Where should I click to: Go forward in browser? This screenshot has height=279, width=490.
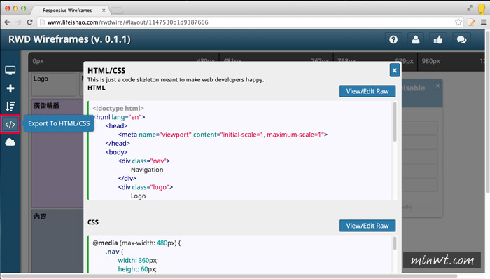(18, 22)
